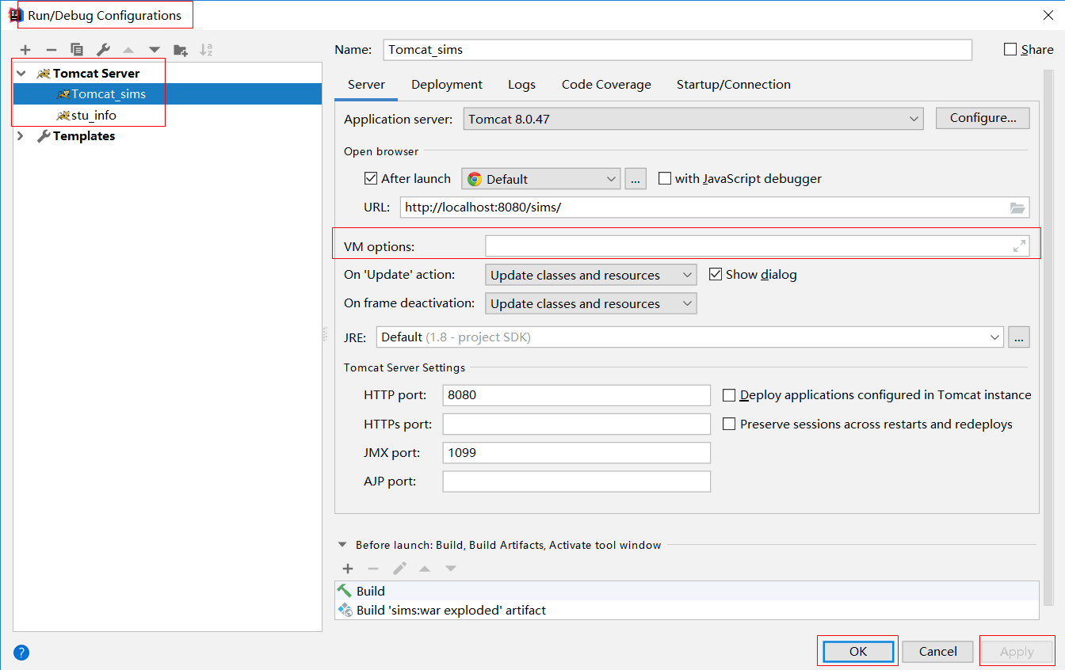
Task: Open help with question mark icon
Action: click(x=21, y=653)
